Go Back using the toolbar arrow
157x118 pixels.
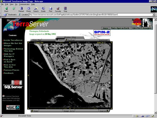click(6, 9)
